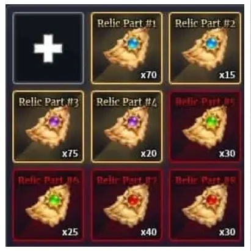Click the Relic Part #4 title text

point(126,102)
